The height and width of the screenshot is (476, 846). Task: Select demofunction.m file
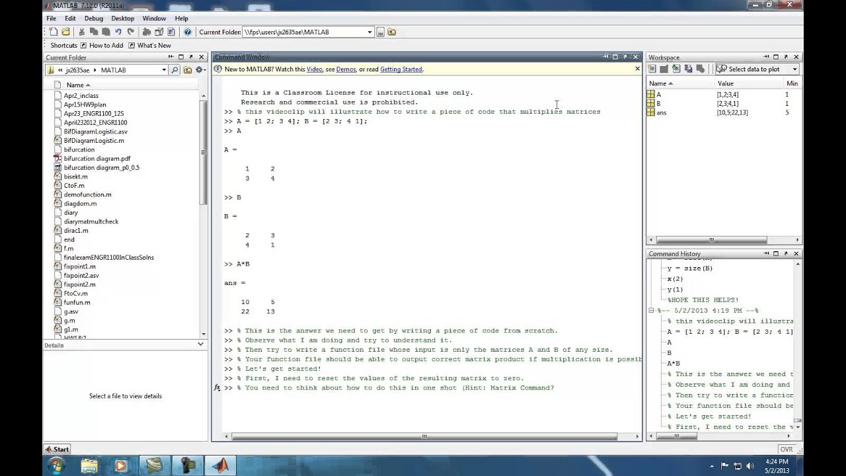tap(87, 194)
